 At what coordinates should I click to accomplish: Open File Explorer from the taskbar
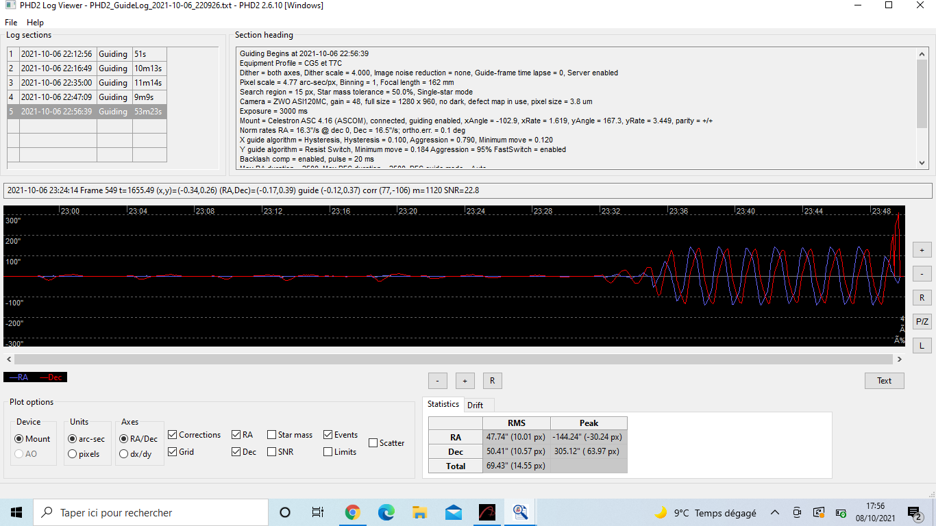coord(420,512)
